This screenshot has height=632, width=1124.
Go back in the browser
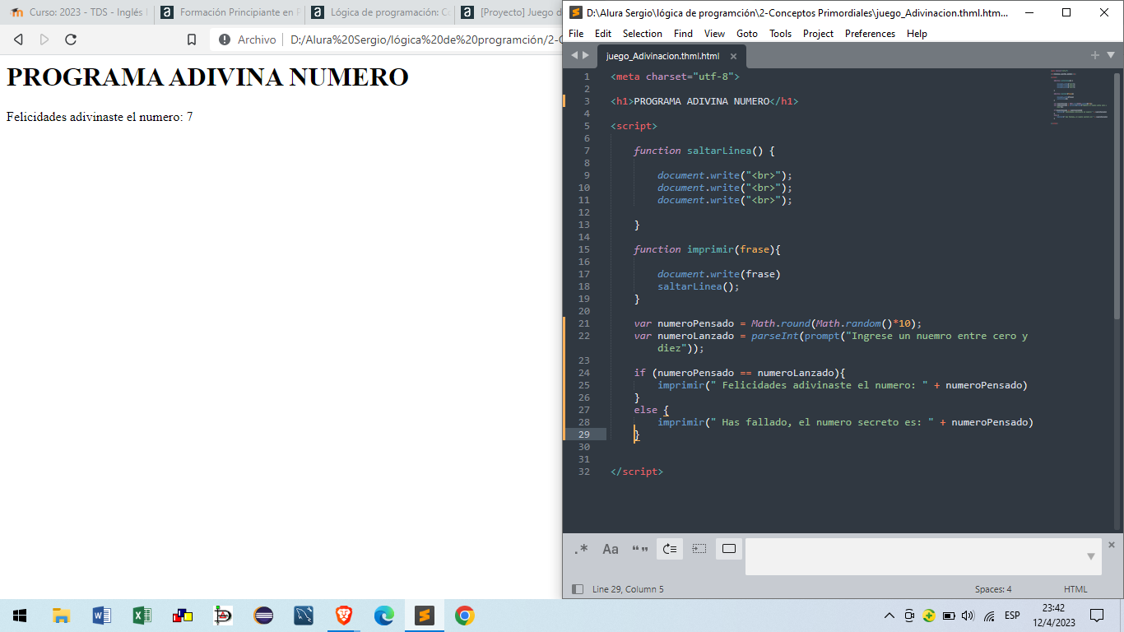click(18, 39)
